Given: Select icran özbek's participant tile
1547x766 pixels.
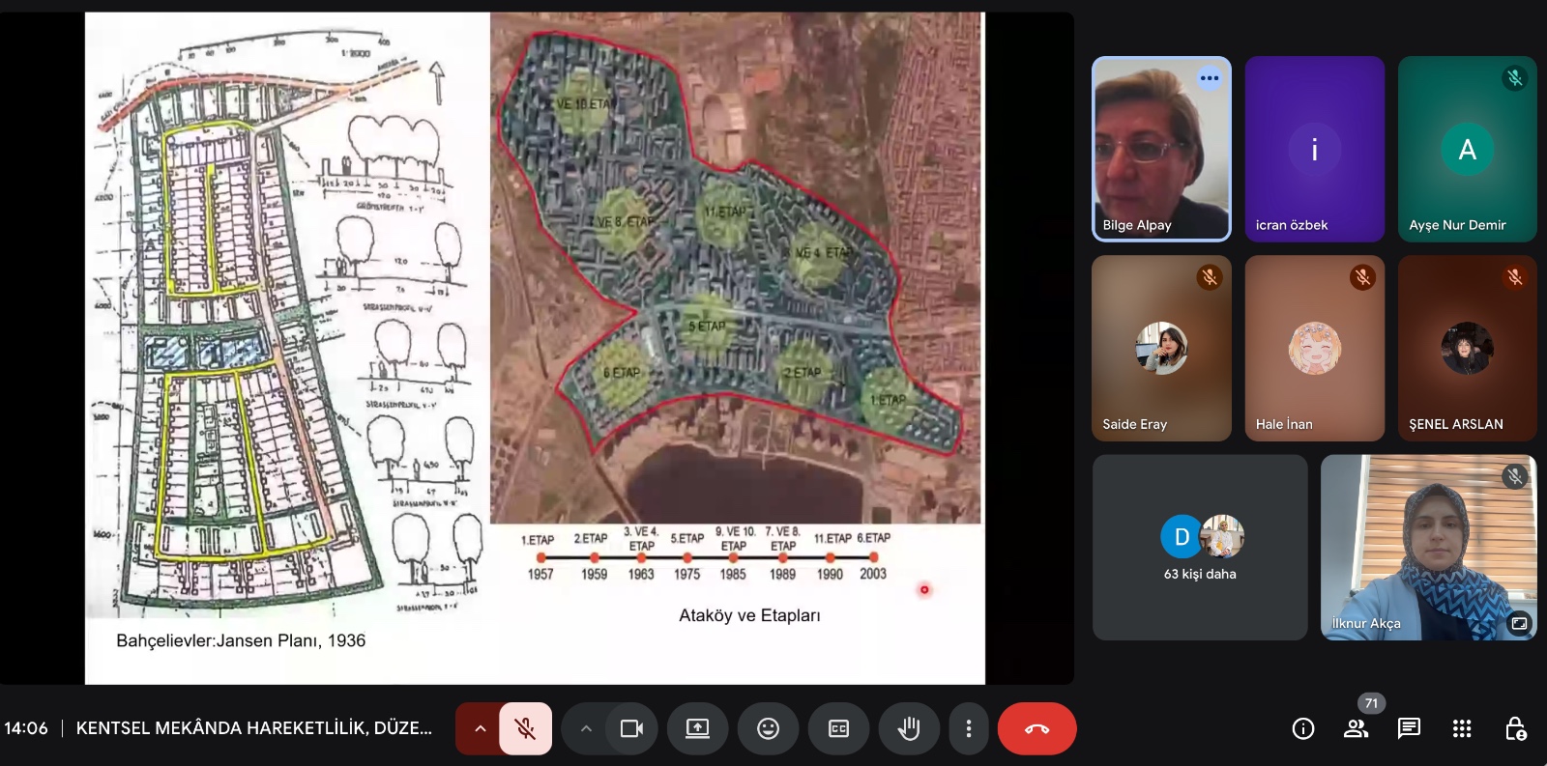Looking at the screenshot, I should click(x=1314, y=149).
